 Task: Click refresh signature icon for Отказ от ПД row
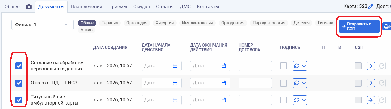pos(297,83)
